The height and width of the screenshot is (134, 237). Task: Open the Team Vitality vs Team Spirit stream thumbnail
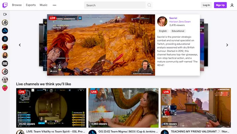point(51,108)
